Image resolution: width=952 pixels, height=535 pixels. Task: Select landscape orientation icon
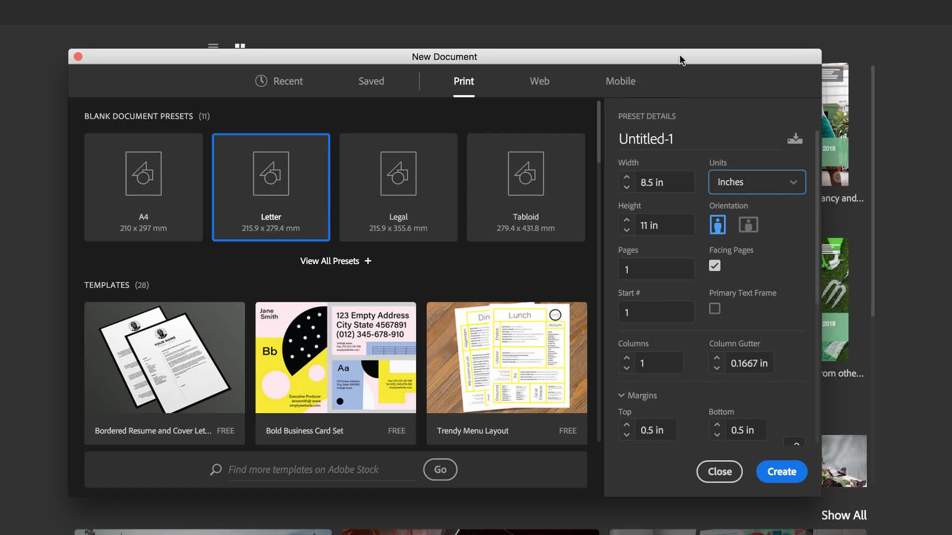coord(748,224)
